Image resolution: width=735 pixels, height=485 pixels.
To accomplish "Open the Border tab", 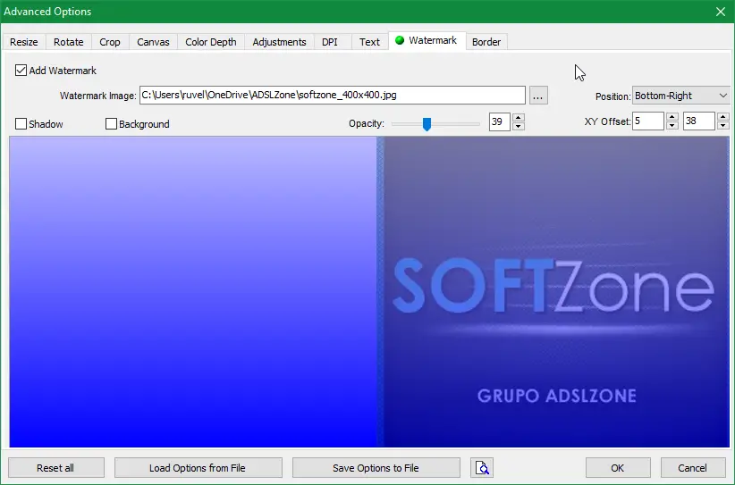I will (486, 42).
